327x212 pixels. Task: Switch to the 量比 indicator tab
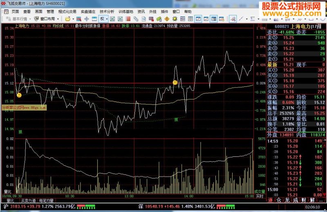[x=10, y=201]
